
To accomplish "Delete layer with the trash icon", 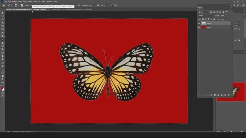I will pyautogui.click(x=228, y=95).
